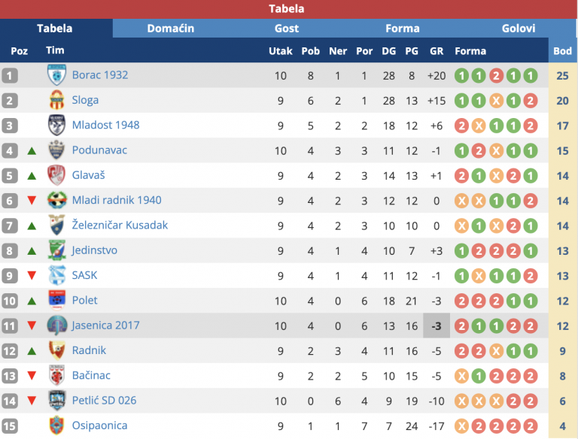Screen dimensions: 578x439
Task: Select the Golovi tab
Action: pos(519,29)
